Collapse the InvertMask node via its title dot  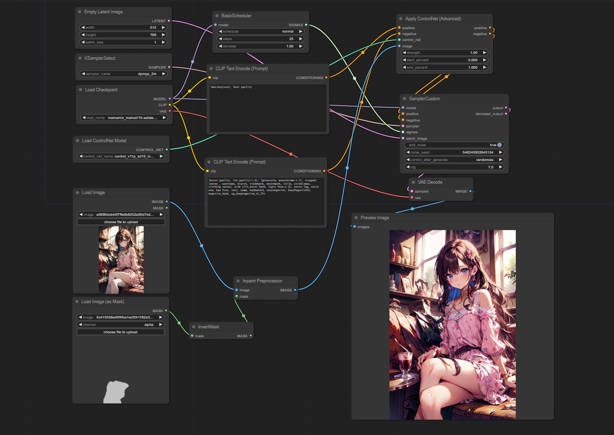(x=193, y=327)
